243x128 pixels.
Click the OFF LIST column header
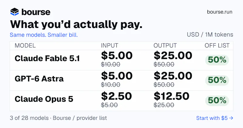(x=217, y=46)
